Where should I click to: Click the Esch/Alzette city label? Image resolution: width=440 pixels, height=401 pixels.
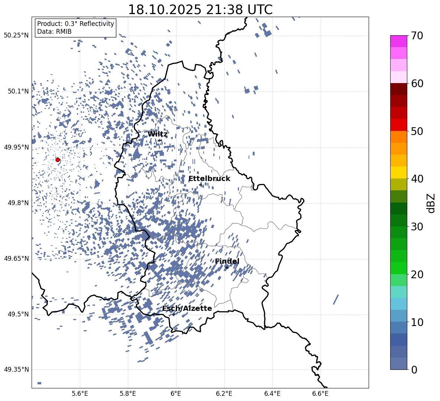point(187,308)
